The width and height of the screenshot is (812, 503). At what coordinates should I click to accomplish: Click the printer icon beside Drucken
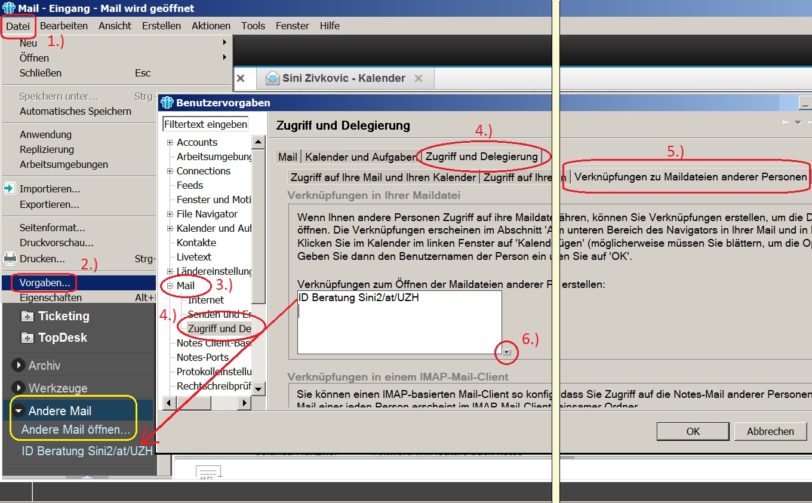click(10, 259)
